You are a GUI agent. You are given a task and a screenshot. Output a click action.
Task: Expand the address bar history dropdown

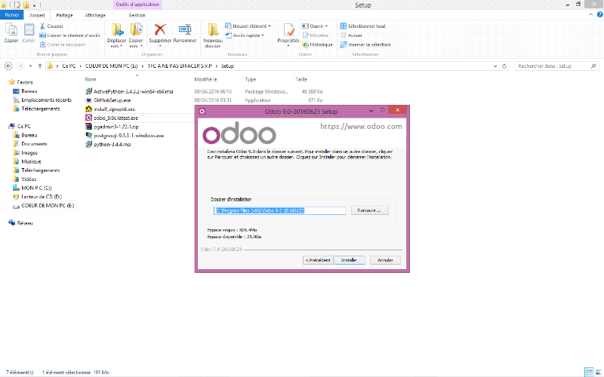(x=495, y=66)
